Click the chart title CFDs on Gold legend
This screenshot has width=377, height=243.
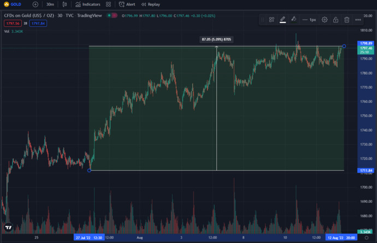coord(53,16)
